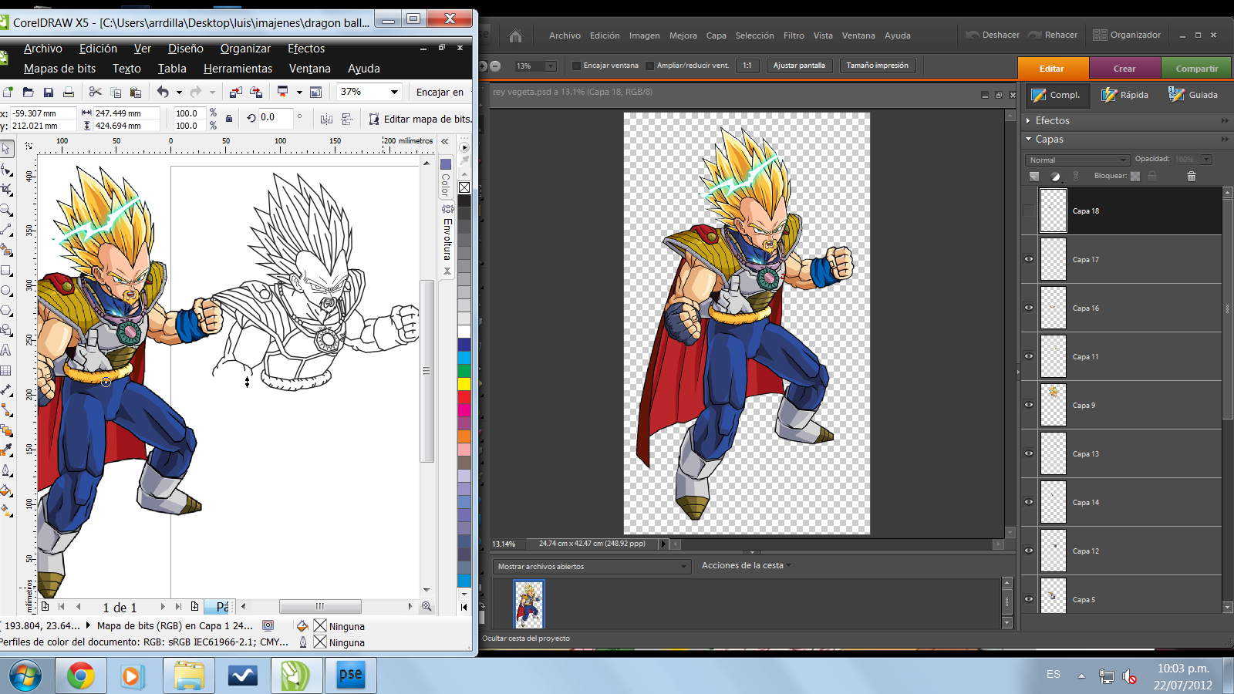Viewport: 1234px width, 694px height.
Task: Hide the Capa 16 layer
Action: tap(1029, 308)
